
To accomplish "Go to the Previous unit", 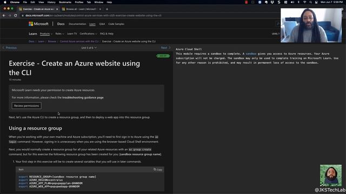I will [10, 48].
